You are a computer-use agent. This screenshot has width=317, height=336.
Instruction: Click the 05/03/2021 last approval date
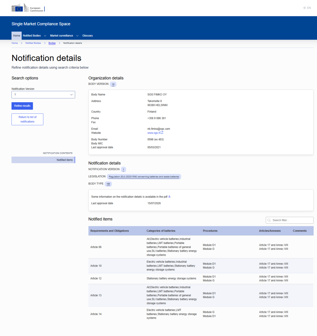pyautogui.click(x=154, y=148)
